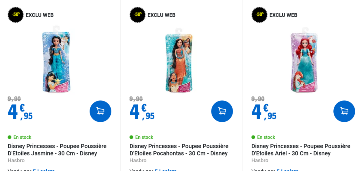Click the -50% badge on Ariel product
The height and width of the screenshot is (171, 364).
(259, 15)
